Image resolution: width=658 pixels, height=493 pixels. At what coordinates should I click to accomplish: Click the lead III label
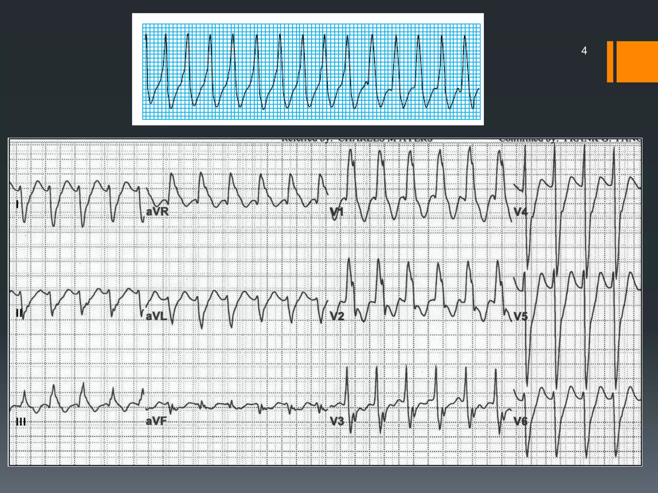[21, 421]
